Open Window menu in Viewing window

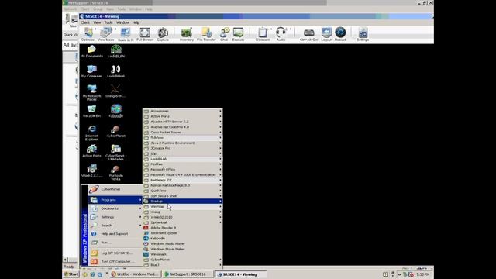coord(122,22)
